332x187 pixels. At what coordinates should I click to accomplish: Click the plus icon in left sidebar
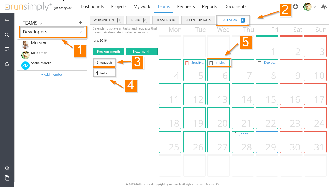click(7, 78)
